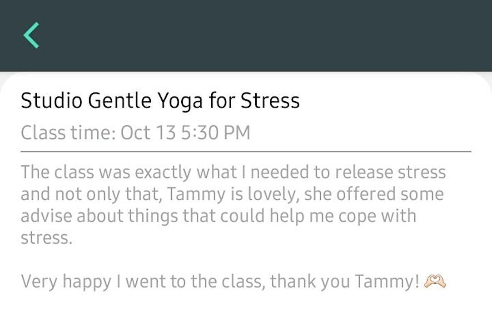Screen dimensions: 492x336
Task: Click the heart hands emoji
Action: pyautogui.click(x=435, y=282)
